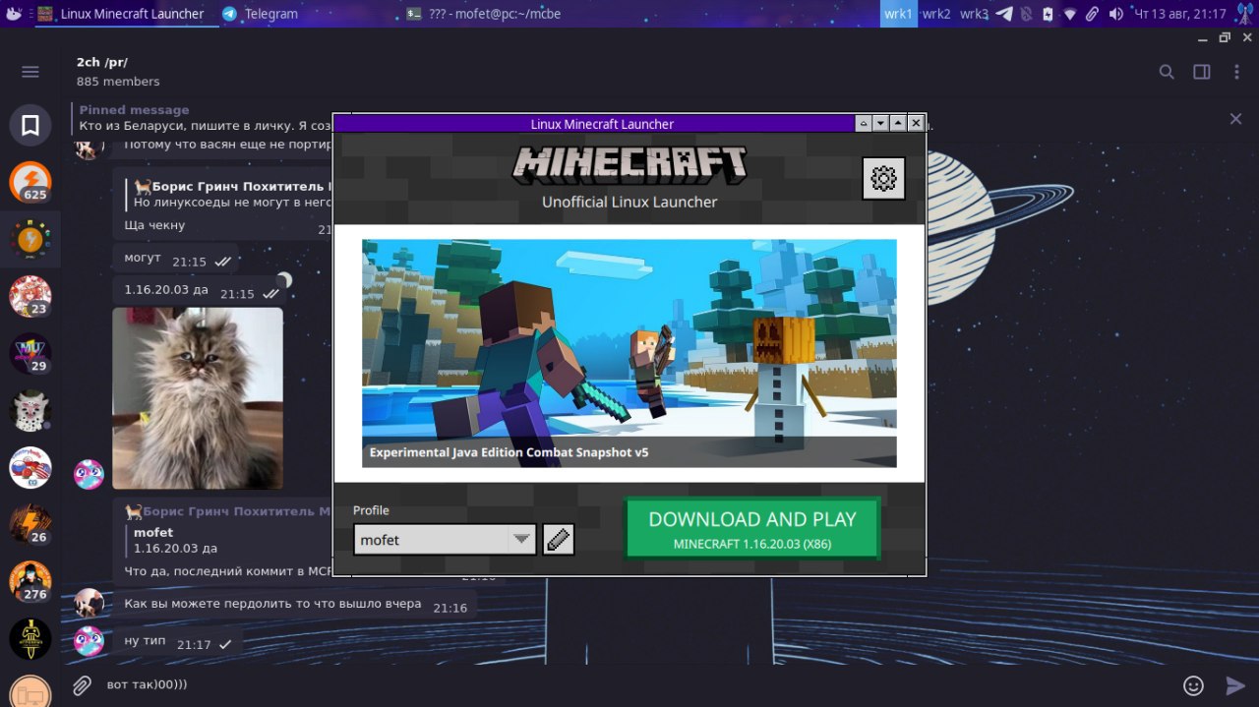Open volume control tray icon
The image size is (1259, 707).
1115,14
